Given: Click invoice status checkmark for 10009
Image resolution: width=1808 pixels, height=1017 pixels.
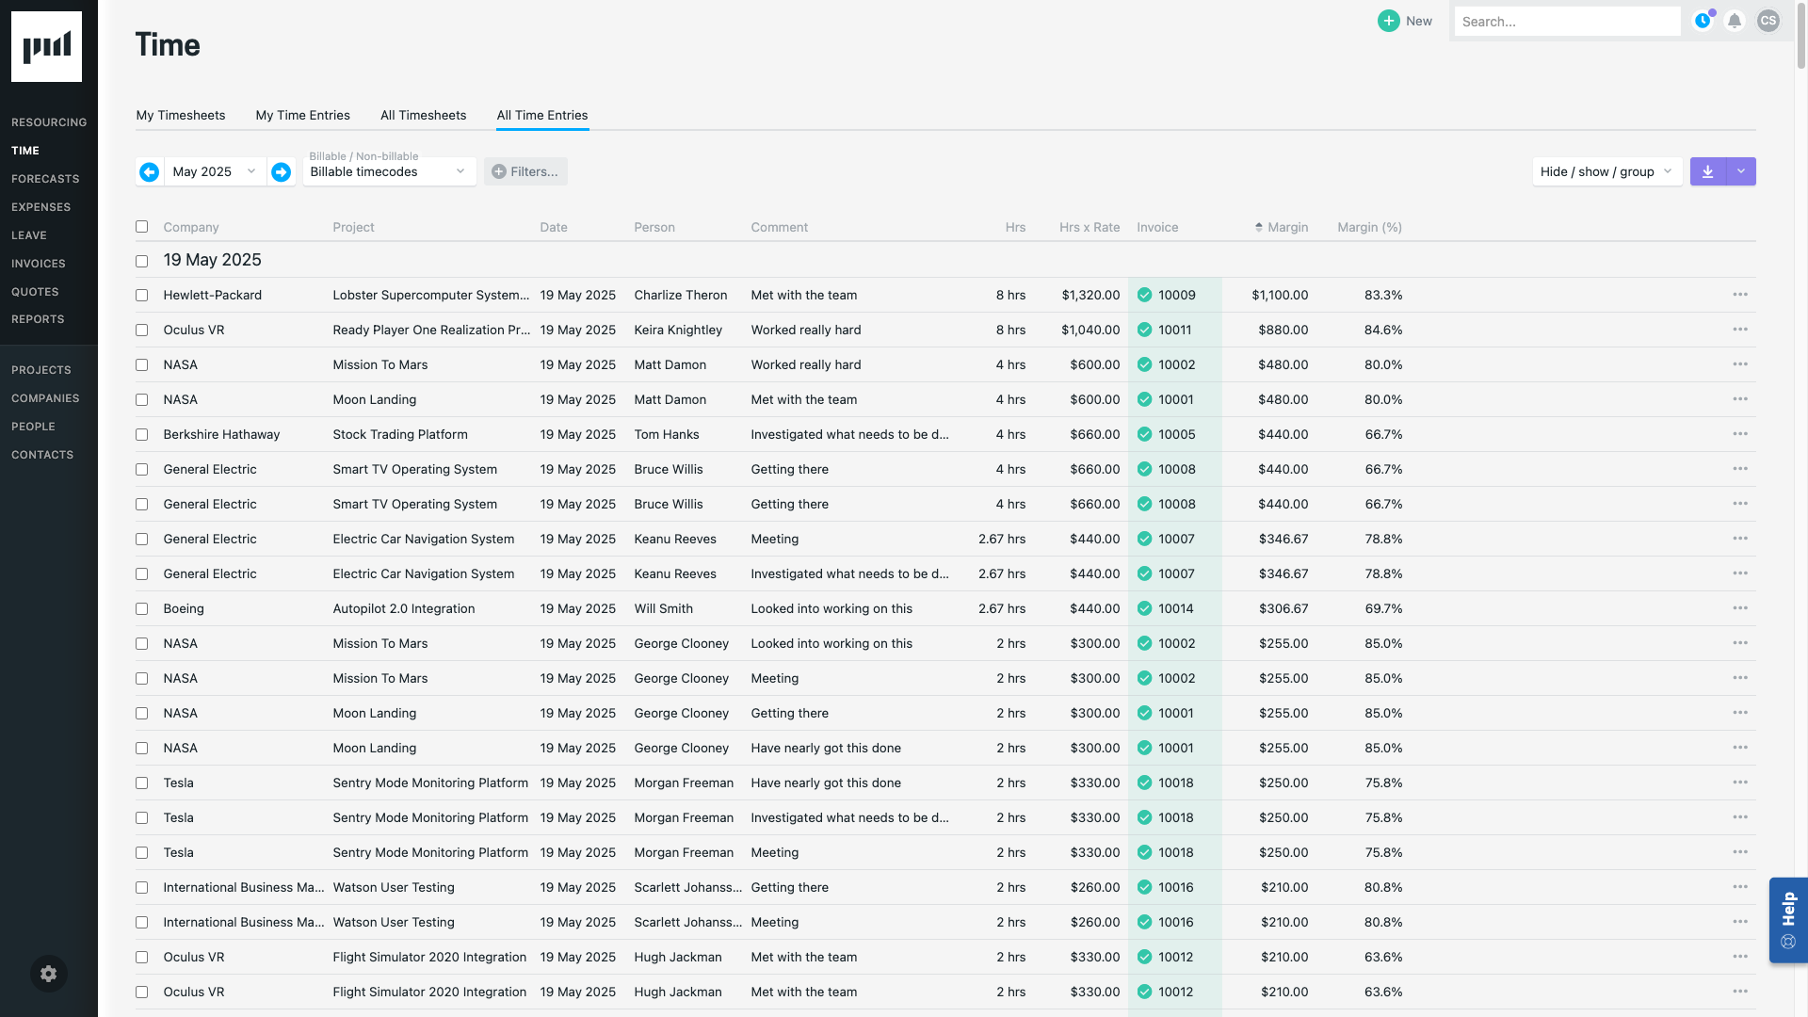Looking at the screenshot, I should 1144,295.
